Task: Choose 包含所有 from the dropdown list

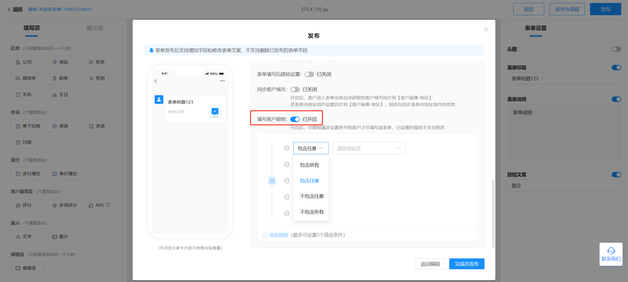Action: pos(311,165)
